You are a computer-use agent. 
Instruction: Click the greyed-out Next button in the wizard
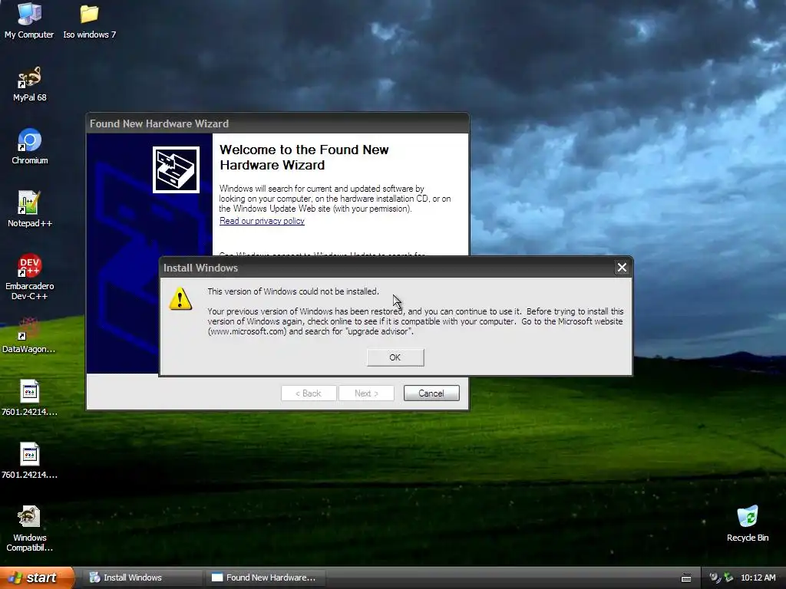tap(366, 393)
